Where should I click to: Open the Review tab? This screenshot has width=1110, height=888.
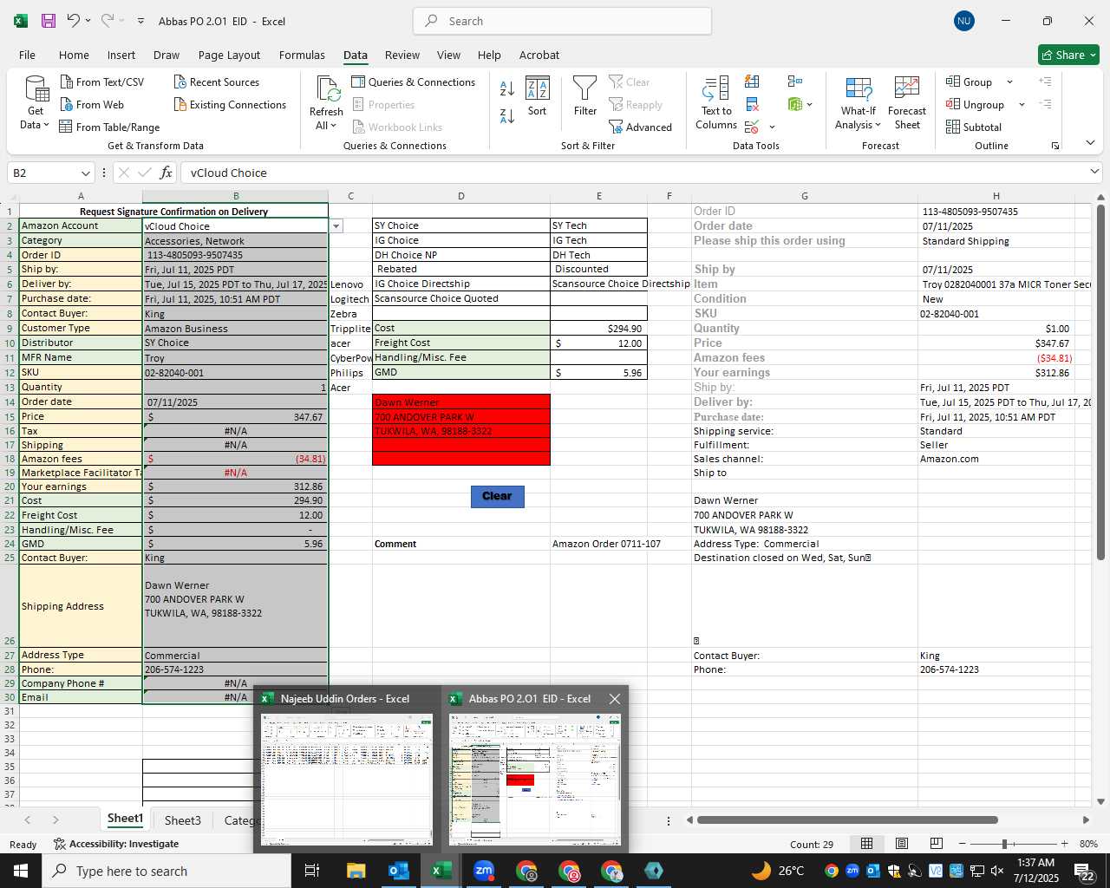point(402,55)
